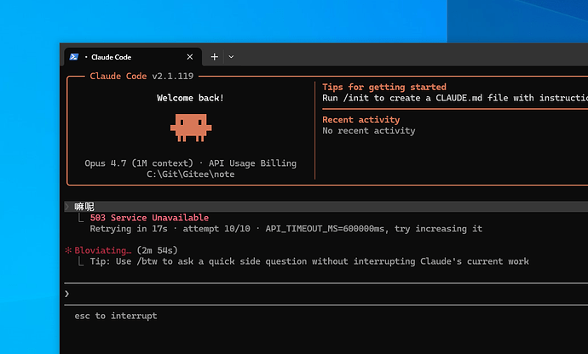This screenshot has height=354, width=588.
Task: Click the 'Retrying in 17s' status line
Action: pos(286,229)
